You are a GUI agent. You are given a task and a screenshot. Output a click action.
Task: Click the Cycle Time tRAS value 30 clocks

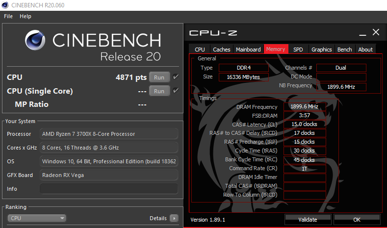[x=305, y=151]
